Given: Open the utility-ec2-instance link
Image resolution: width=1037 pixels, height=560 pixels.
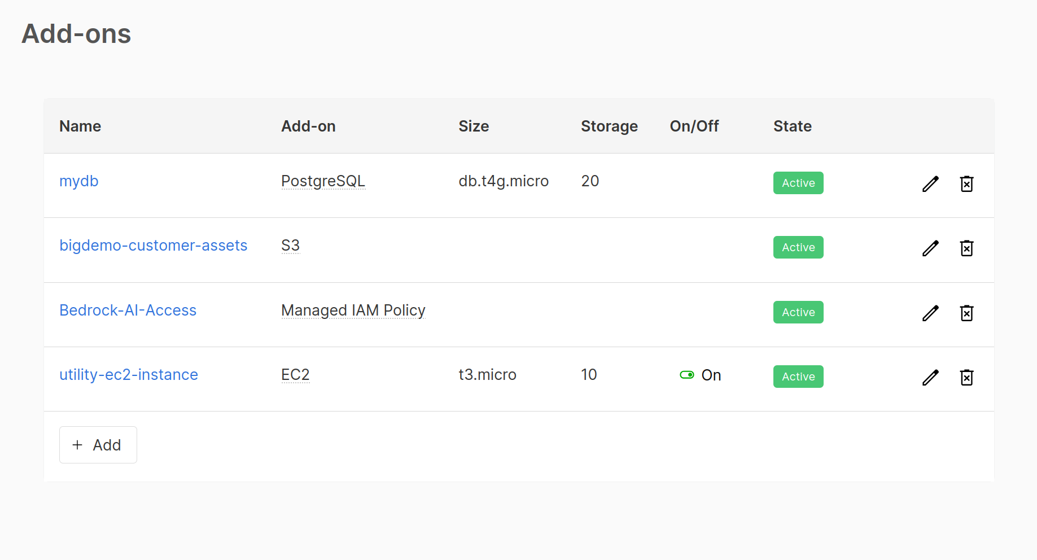Looking at the screenshot, I should (129, 375).
